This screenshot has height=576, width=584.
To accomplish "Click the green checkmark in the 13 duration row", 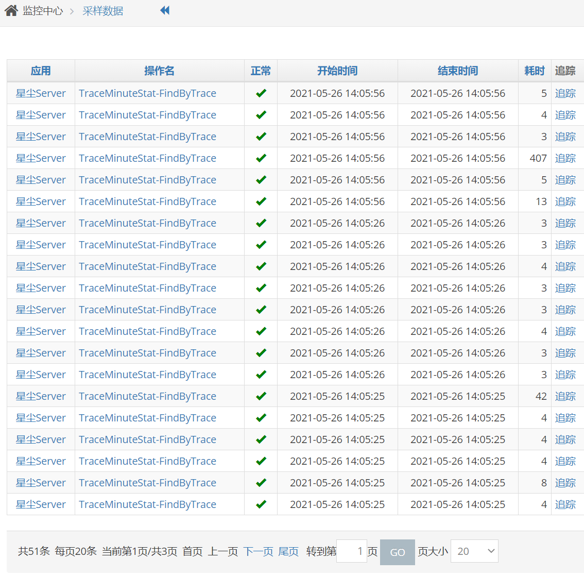I will coord(261,201).
